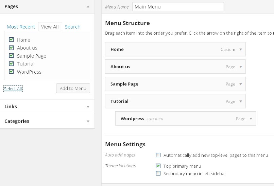
Task: Expand the Tutorial menu item arrow
Action: click(x=241, y=101)
